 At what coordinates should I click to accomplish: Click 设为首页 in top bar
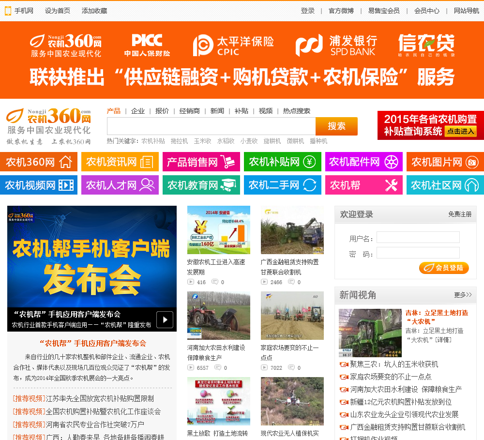58,11
